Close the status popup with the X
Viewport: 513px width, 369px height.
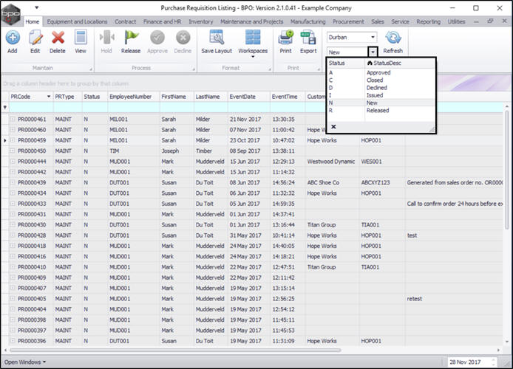[333, 127]
